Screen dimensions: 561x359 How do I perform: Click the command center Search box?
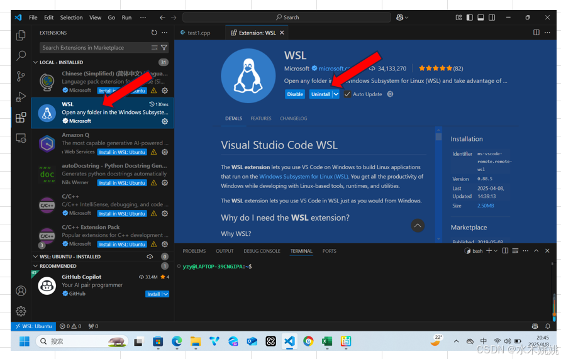pos(287,17)
